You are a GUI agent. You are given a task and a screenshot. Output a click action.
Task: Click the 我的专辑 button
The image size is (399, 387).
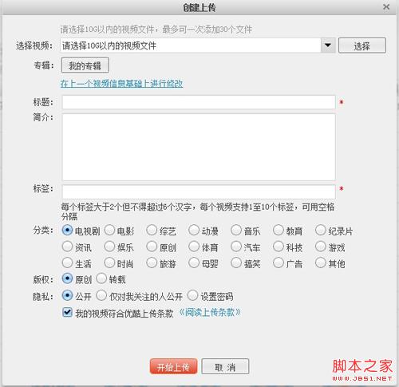pyautogui.click(x=85, y=65)
